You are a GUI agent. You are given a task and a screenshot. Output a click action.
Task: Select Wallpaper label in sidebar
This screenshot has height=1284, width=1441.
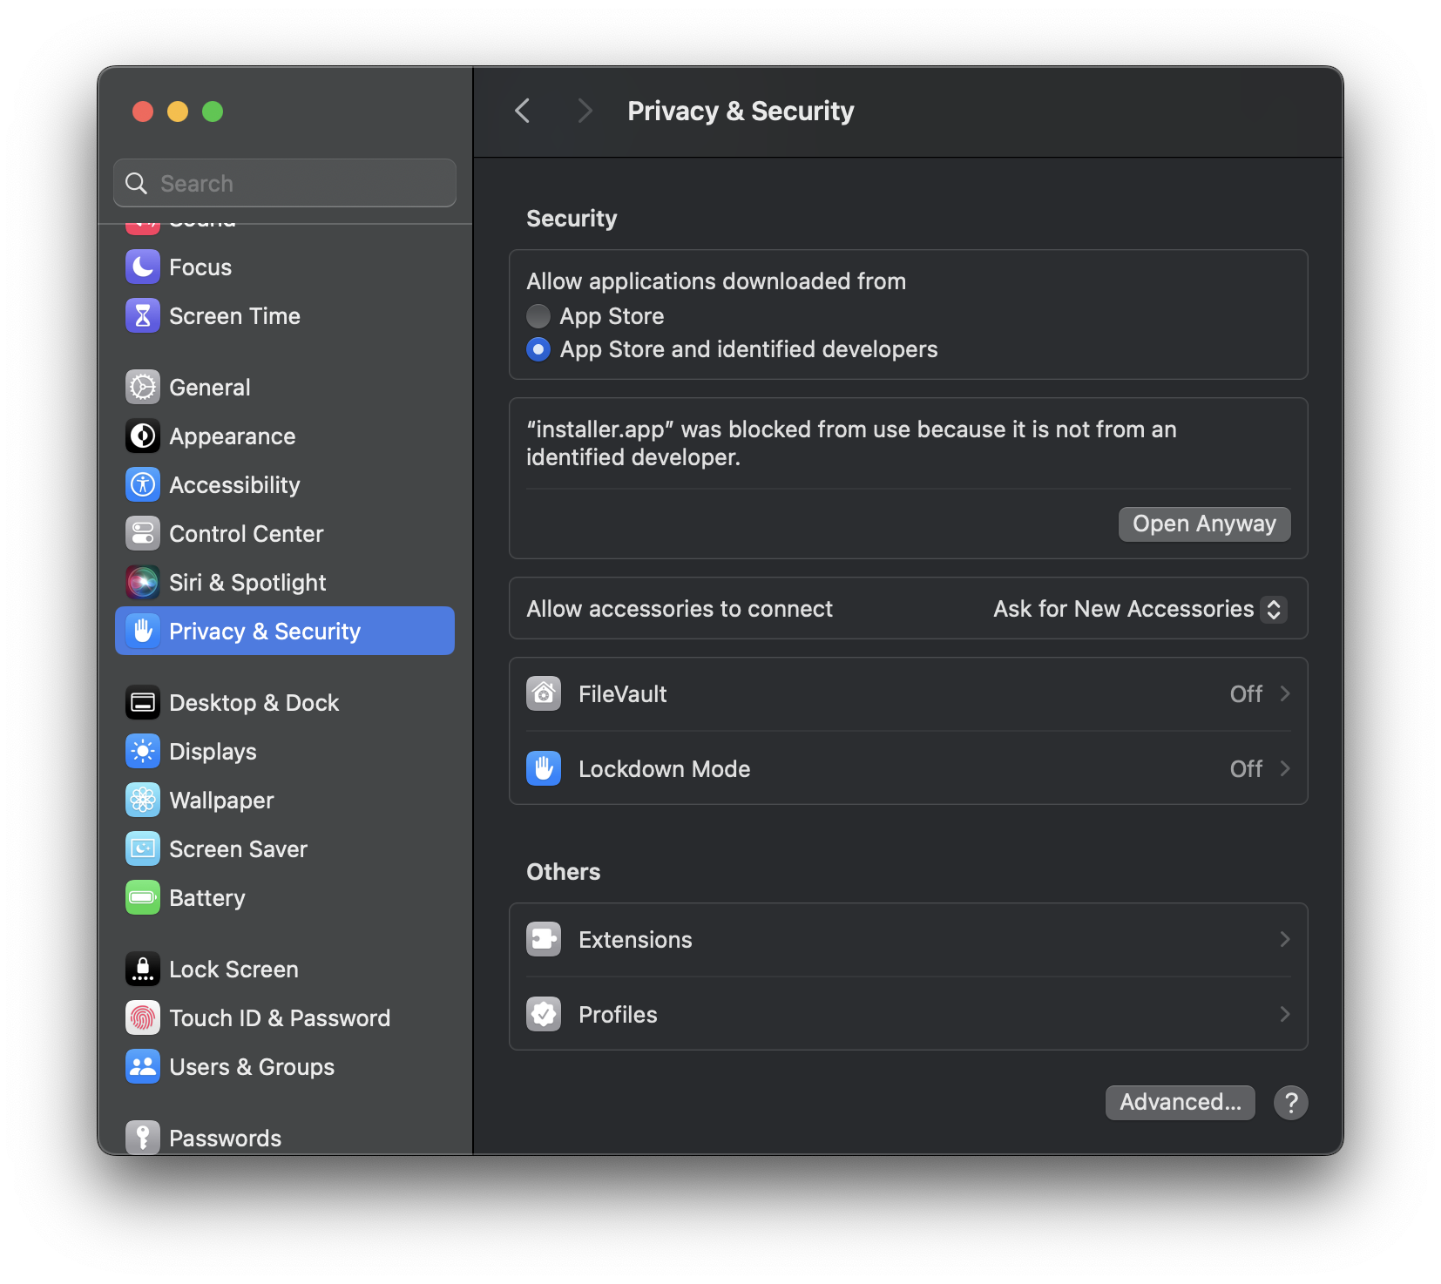click(221, 800)
